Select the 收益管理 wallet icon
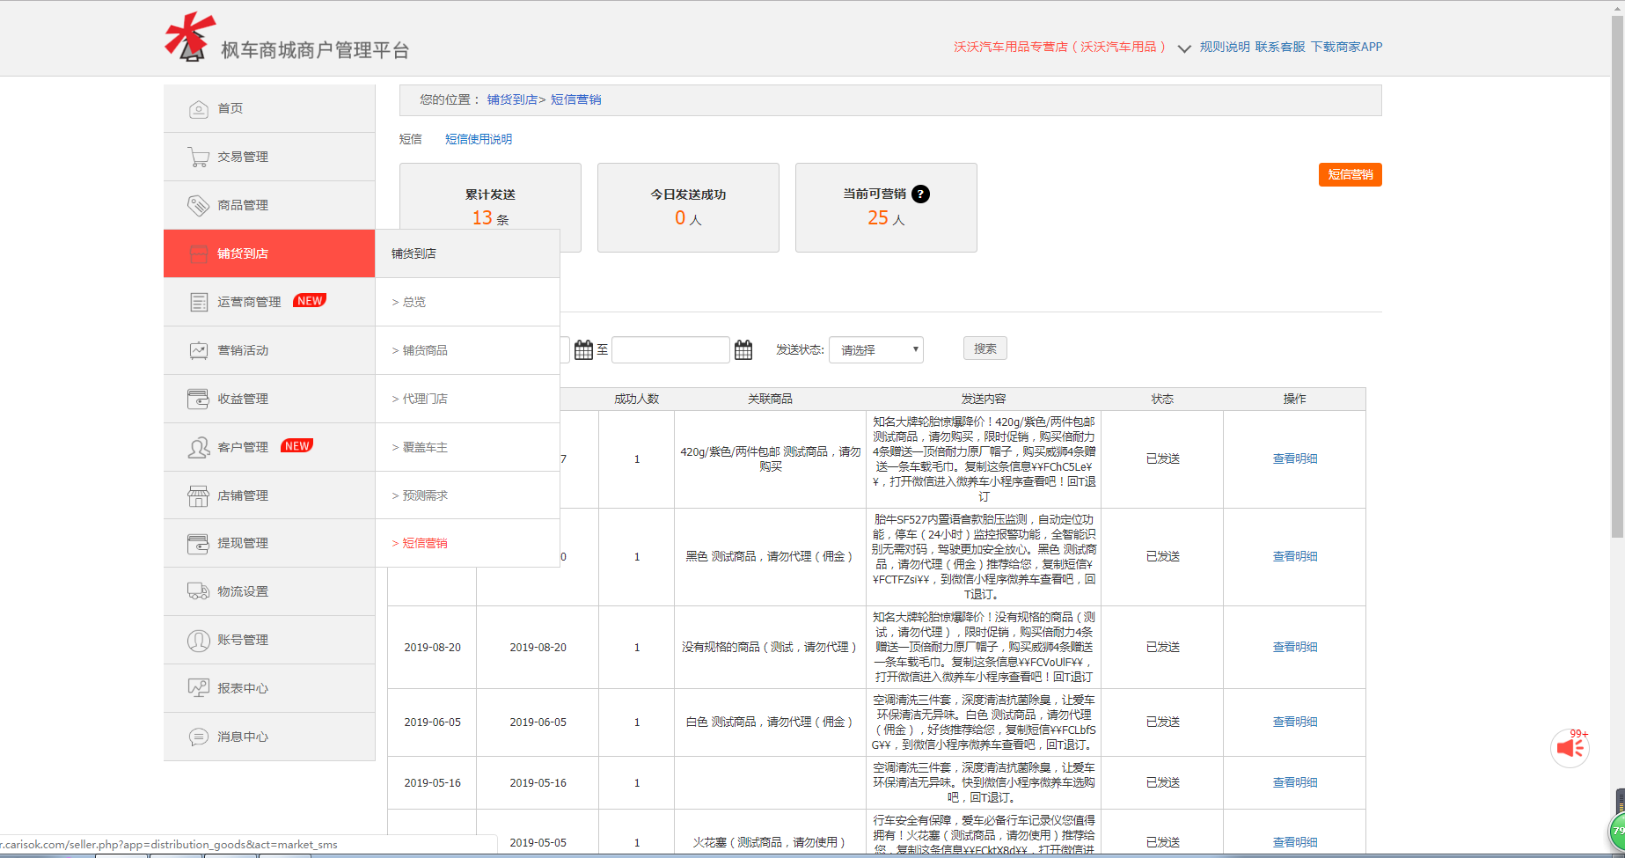 [x=198, y=398]
